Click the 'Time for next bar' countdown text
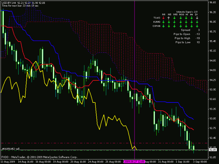Screen dimensions: 219x164 [x=20, y=6]
